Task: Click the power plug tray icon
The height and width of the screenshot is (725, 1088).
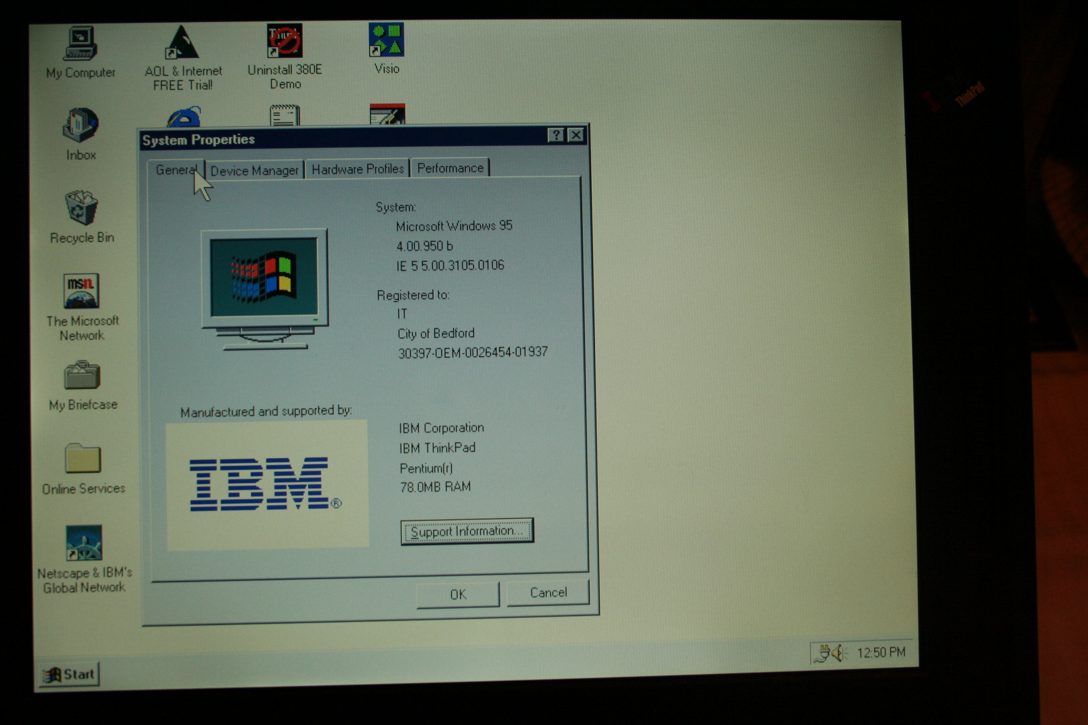Action: [822, 655]
